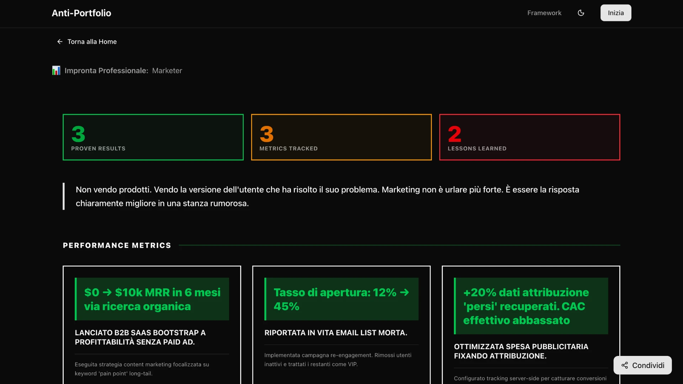The width and height of the screenshot is (683, 384).
Task: Click the Anti-Portfolio title to go home
Action: (81, 13)
